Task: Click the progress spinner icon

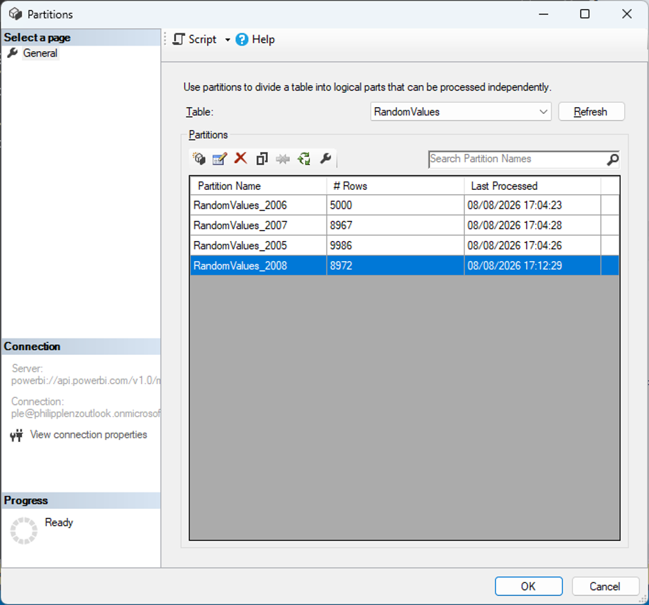Action: tap(23, 530)
